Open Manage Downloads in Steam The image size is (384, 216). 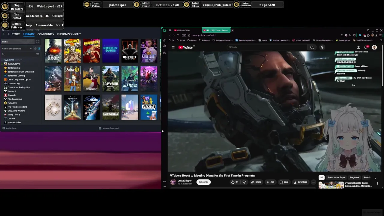pyautogui.click(x=109, y=128)
